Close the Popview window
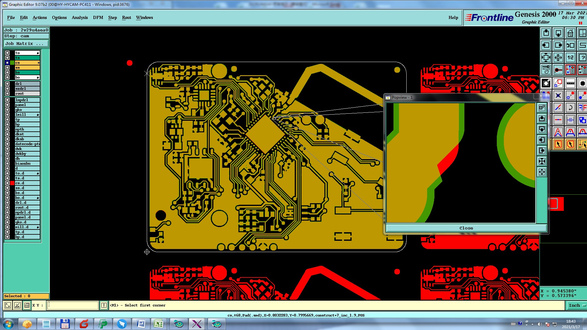This screenshot has height=330, width=587. point(466,228)
